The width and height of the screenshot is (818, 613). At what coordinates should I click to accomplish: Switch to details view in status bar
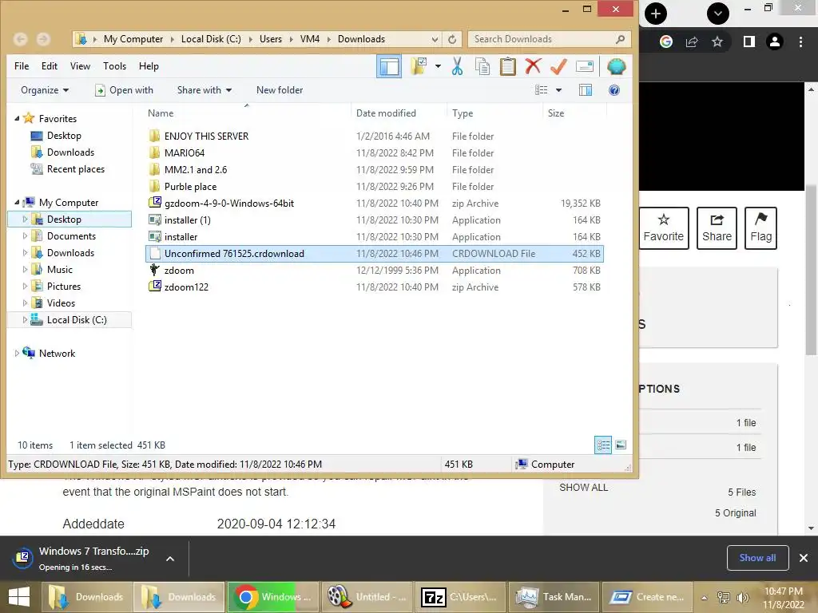coord(603,445)
